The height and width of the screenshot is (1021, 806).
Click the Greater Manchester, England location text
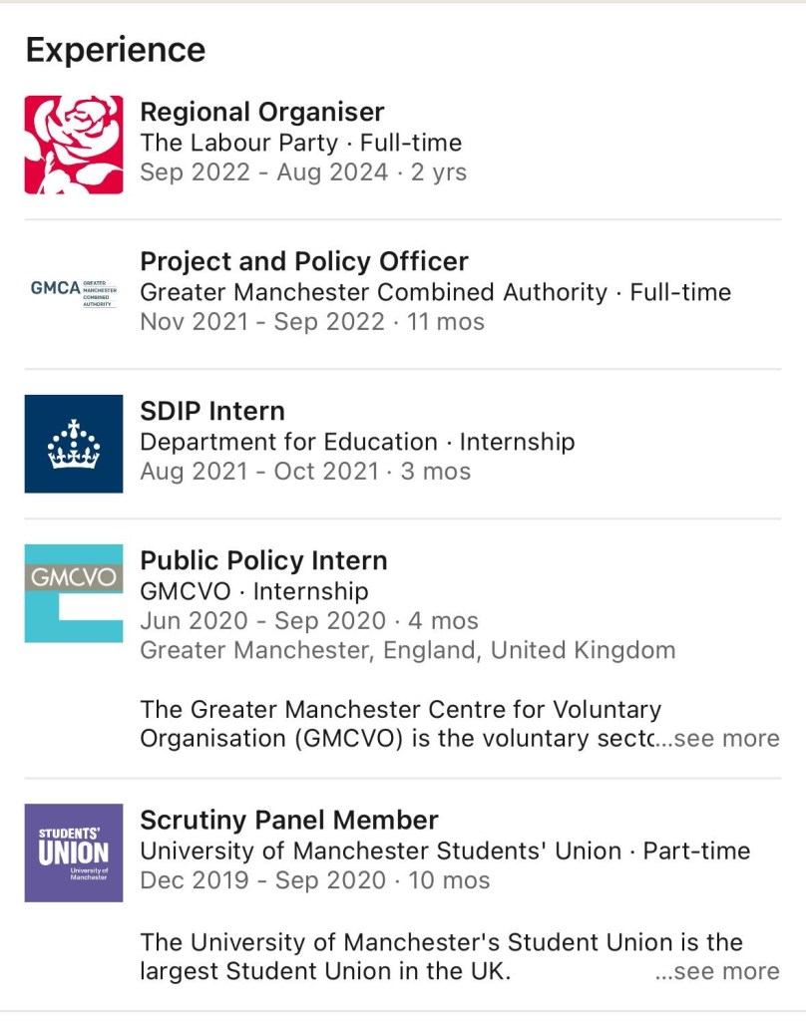pyautogui.click(x=407, y=651)
